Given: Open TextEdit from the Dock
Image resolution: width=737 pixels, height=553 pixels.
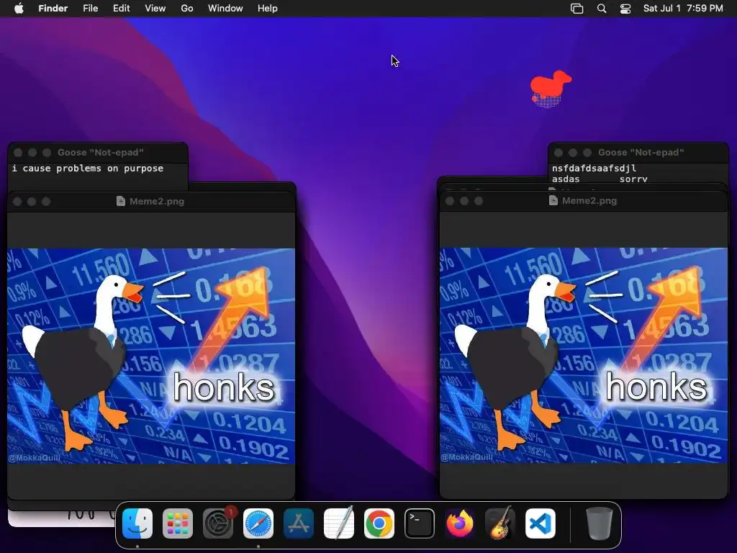Looking at the screenshot, I should tap(339, 523).
